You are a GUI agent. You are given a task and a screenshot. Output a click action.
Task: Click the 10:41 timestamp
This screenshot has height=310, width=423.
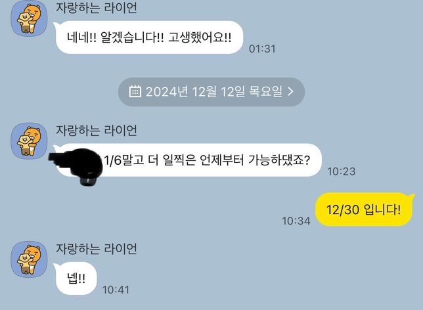tap(116, 290)
